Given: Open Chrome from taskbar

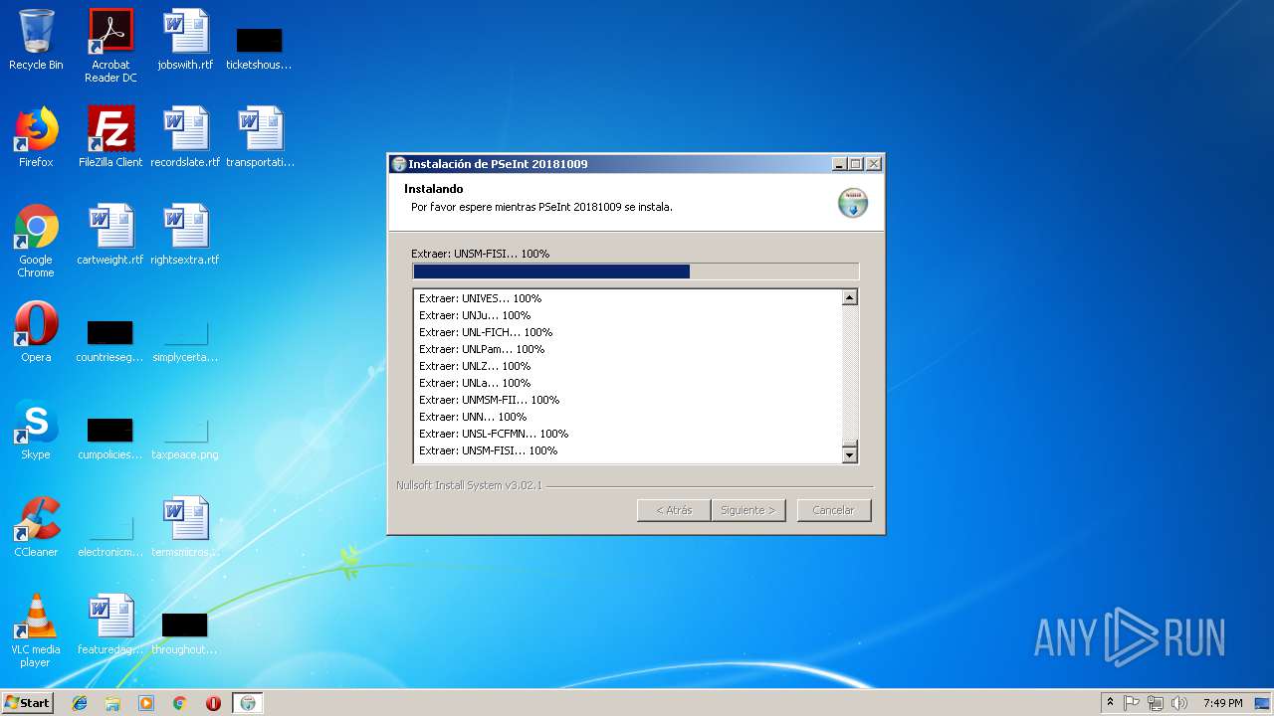Looking at the screenshot, I should 179,703.
